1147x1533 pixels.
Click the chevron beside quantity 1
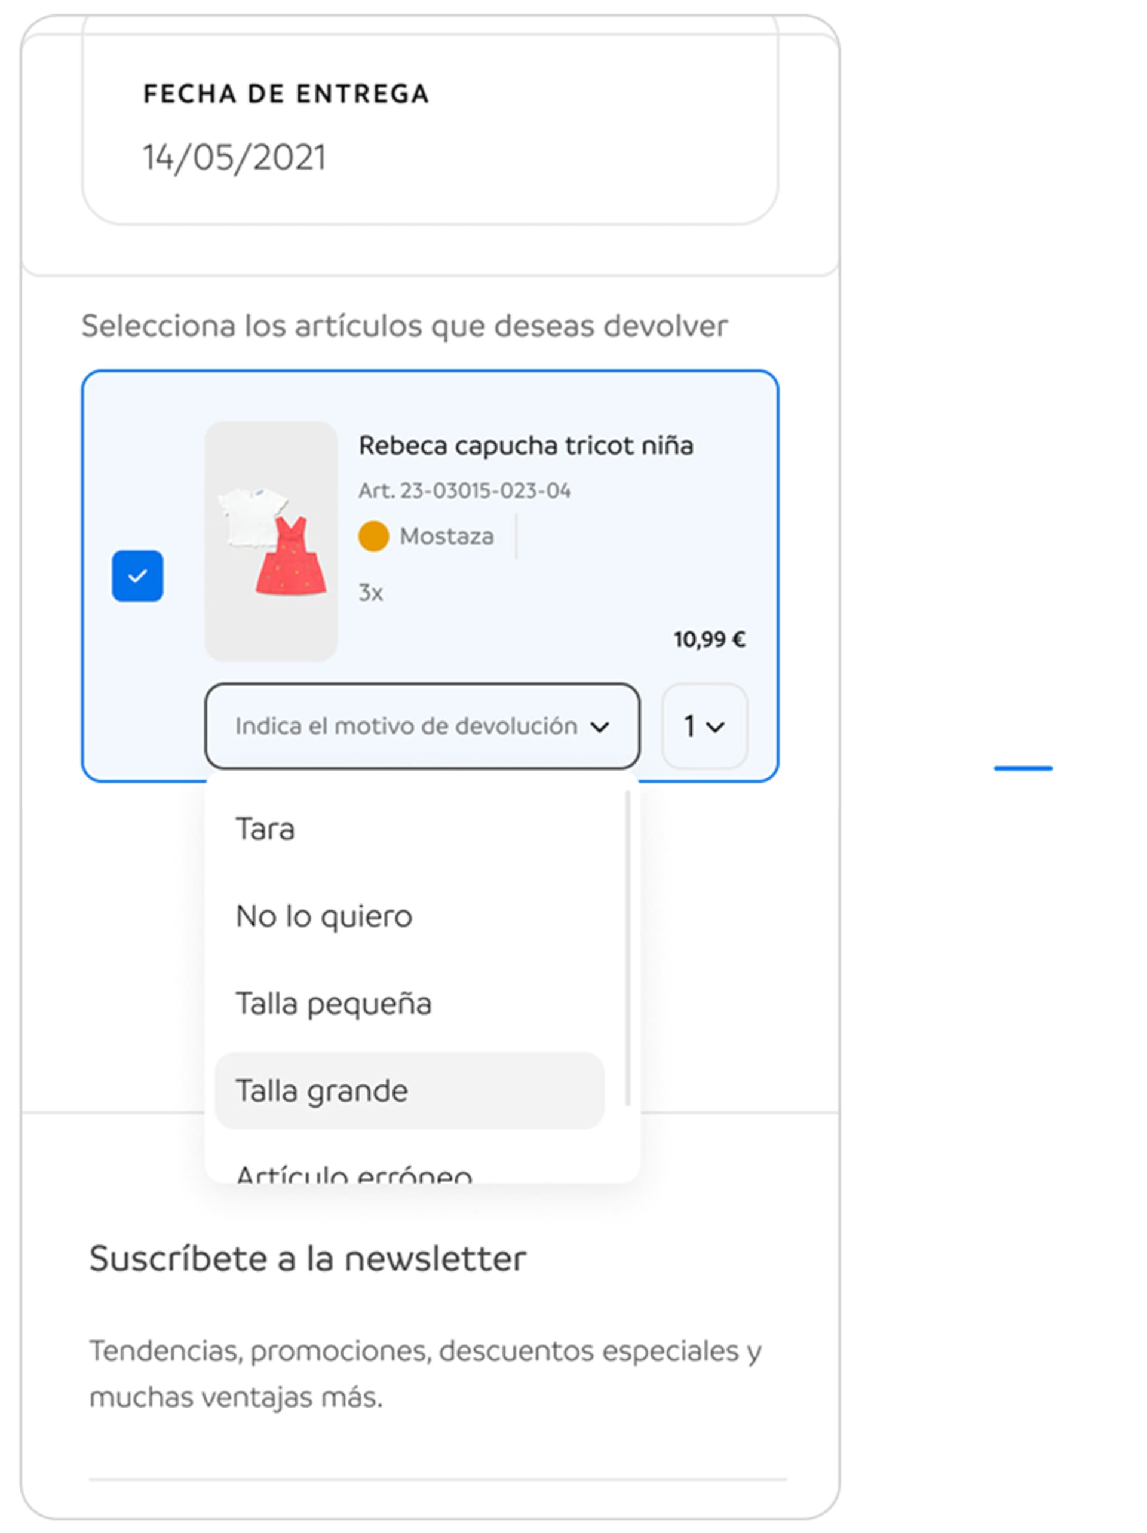(x=715, y=727)
